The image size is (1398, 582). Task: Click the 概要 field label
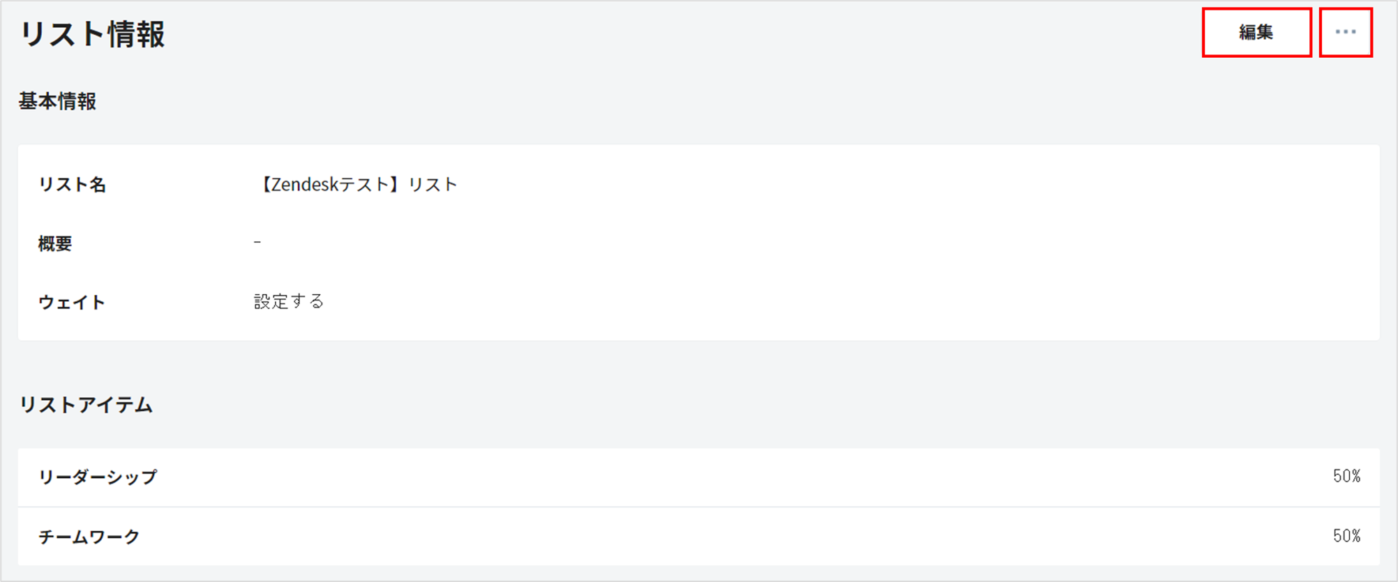[55, 243]
